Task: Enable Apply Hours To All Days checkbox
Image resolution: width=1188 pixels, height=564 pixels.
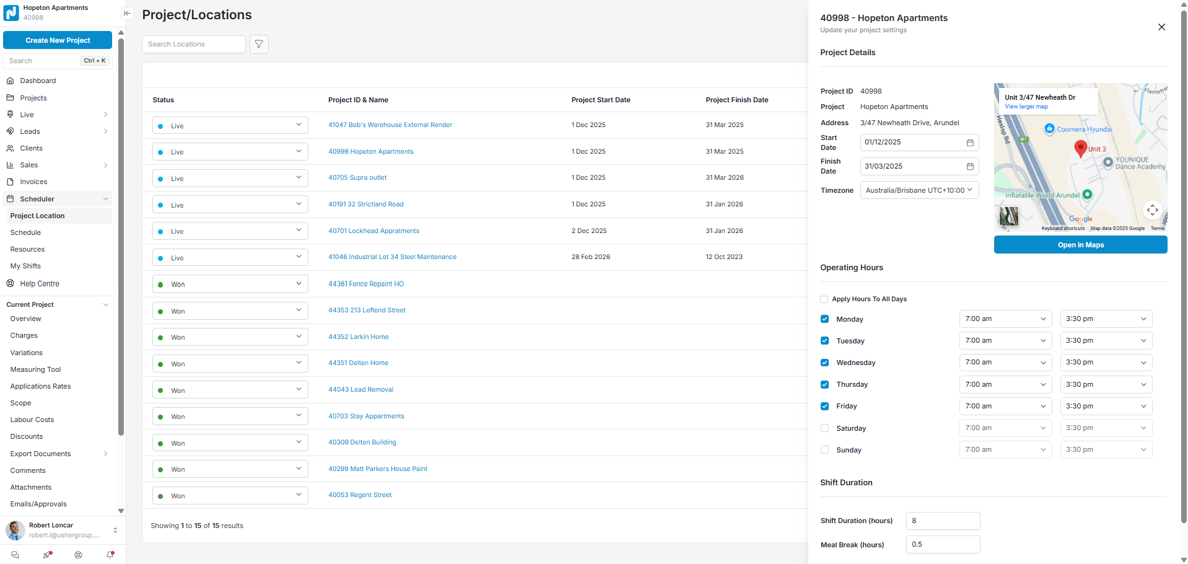Action: 824,299
